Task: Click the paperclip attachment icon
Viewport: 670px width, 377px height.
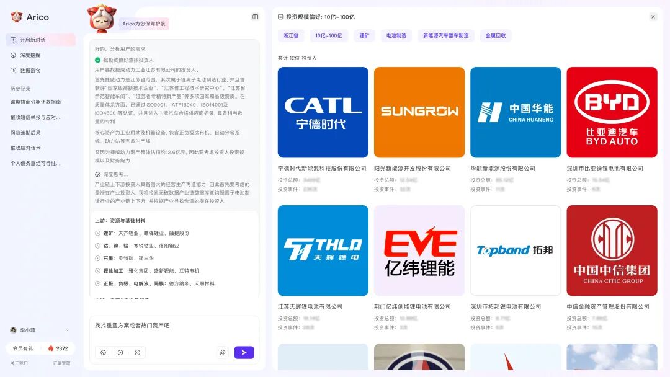Action: pos(223,352)
